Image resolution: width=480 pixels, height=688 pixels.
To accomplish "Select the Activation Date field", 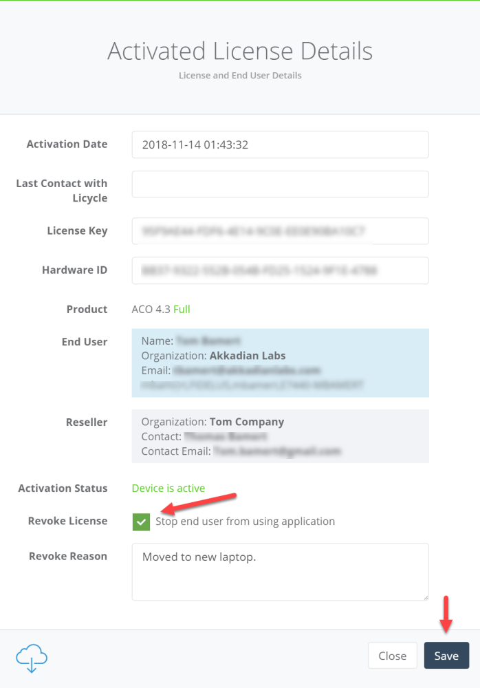I will click(280, 144).
